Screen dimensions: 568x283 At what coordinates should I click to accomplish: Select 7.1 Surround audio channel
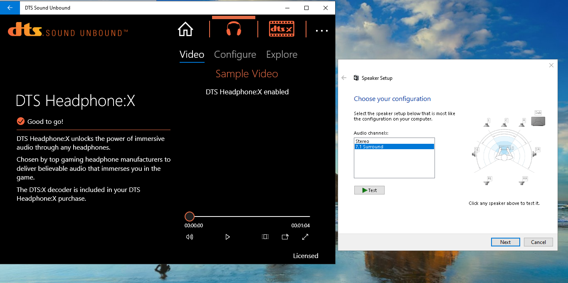click(394, 147)
